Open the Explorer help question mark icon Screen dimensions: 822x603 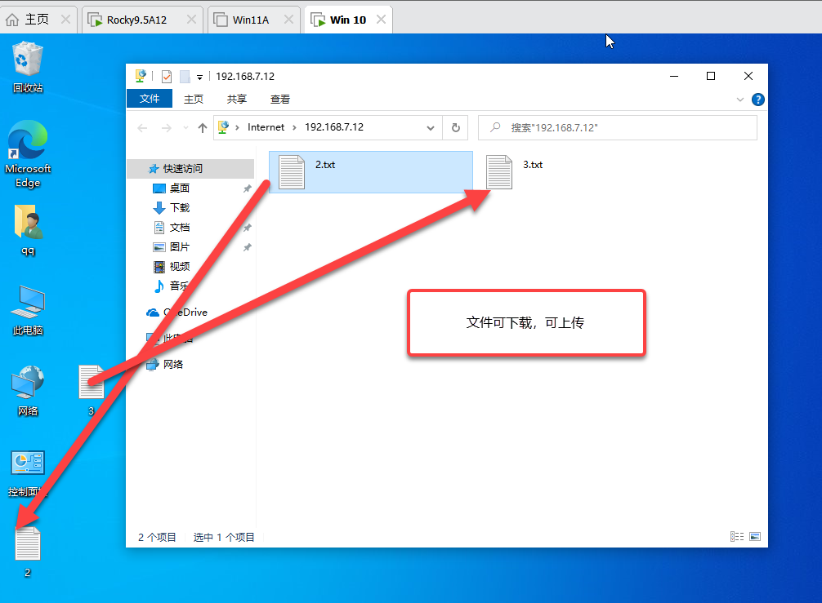pyautogui.click(x=757, y=100)
